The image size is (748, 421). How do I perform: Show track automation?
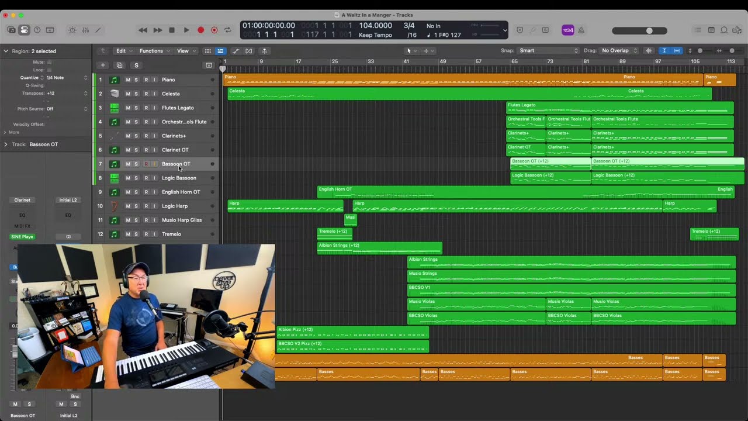coord(236,51)
